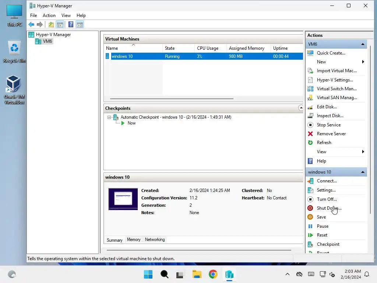Click the VM Settings icon under windows 10
The image size is (377, 283).
pos(310,190)
